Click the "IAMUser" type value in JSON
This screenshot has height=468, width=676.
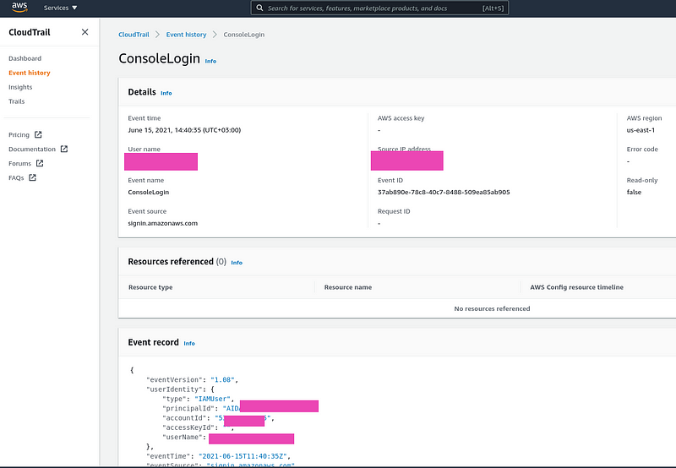pos(214,399)
